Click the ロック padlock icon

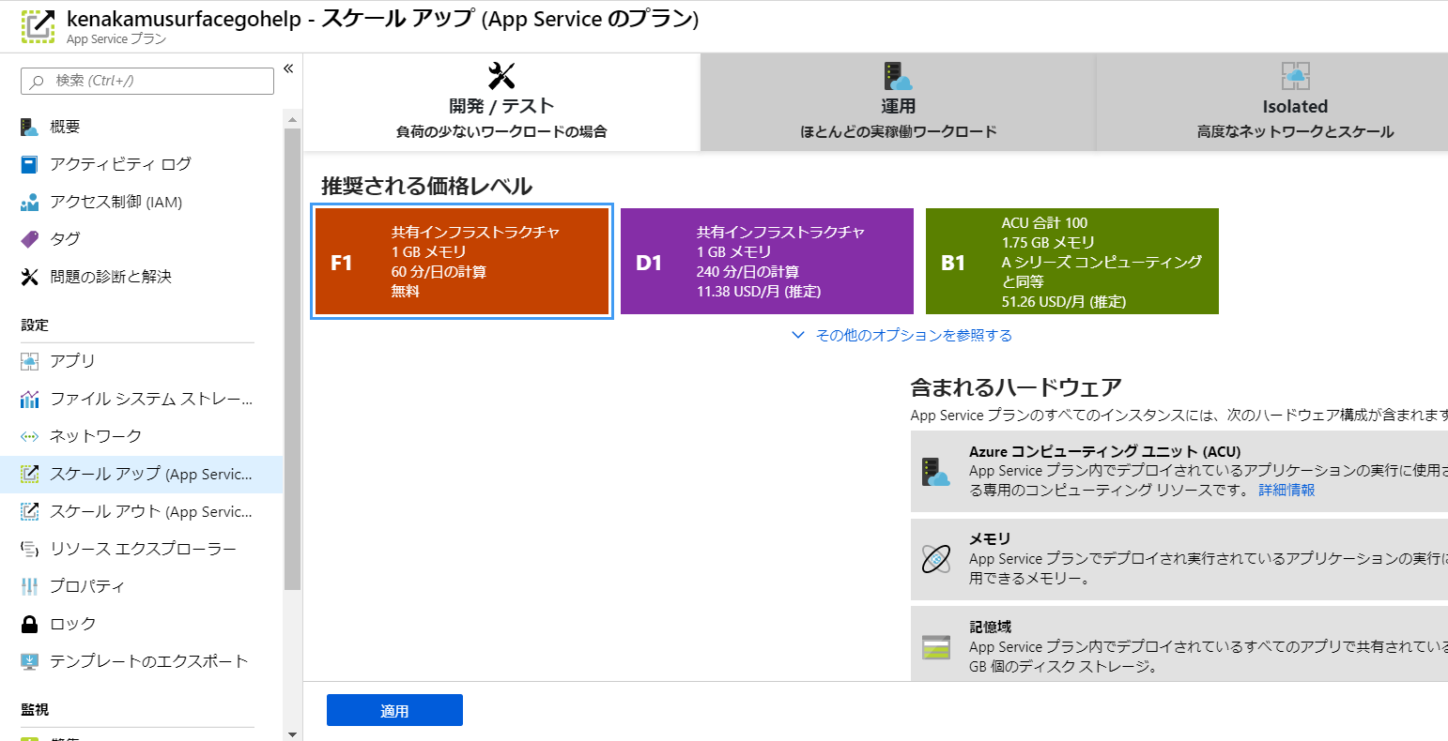[x=30, y=624]
